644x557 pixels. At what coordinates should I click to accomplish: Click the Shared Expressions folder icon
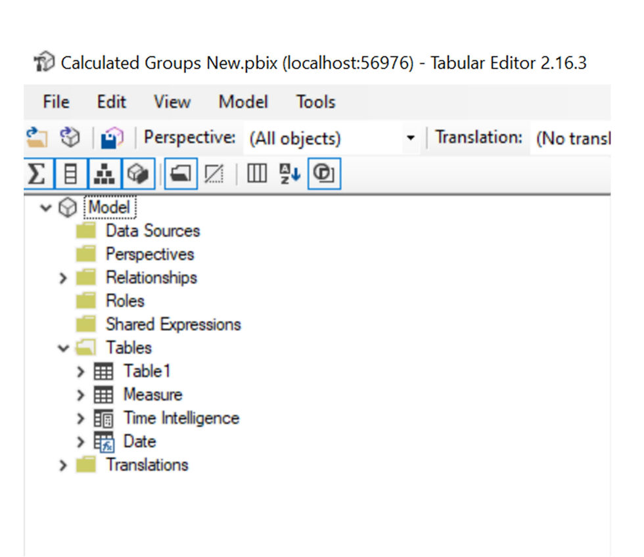pyautogui.click(x=86, y=324)
